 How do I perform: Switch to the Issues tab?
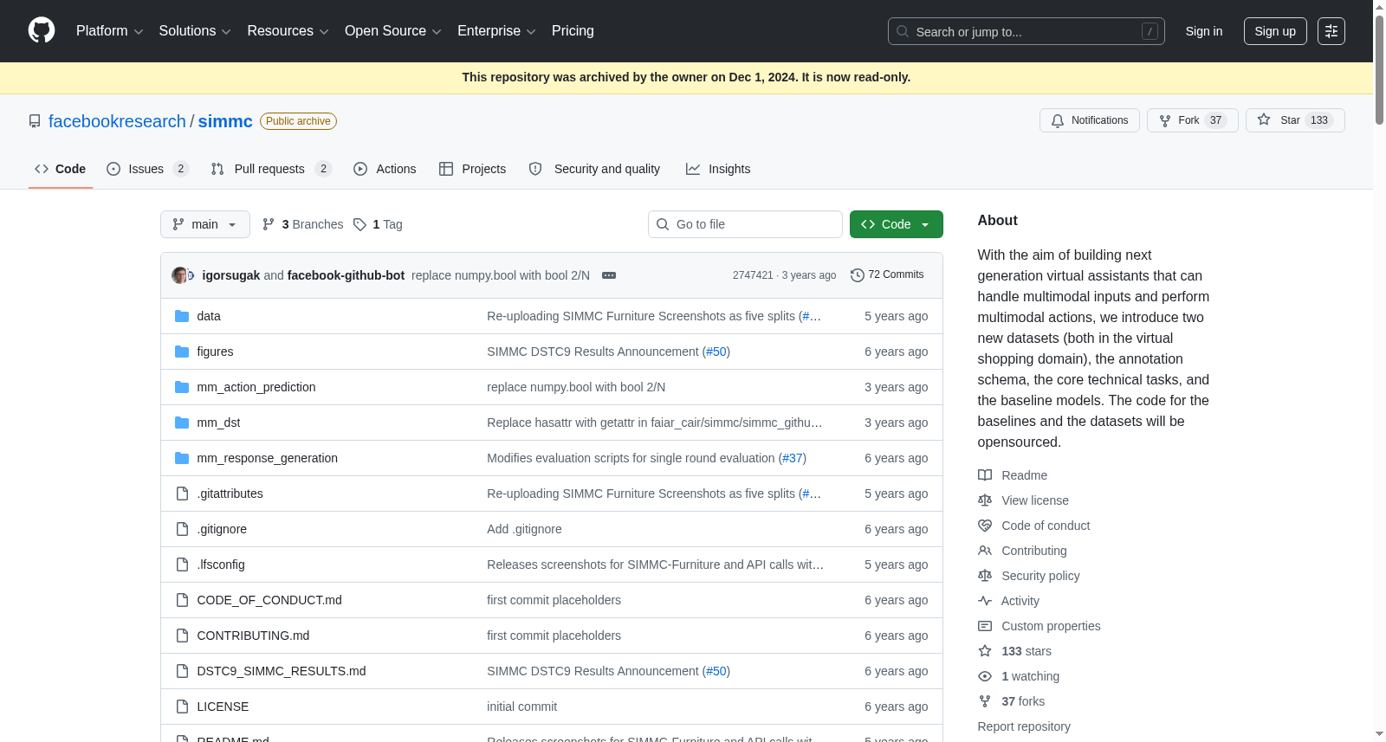point(147,169)
